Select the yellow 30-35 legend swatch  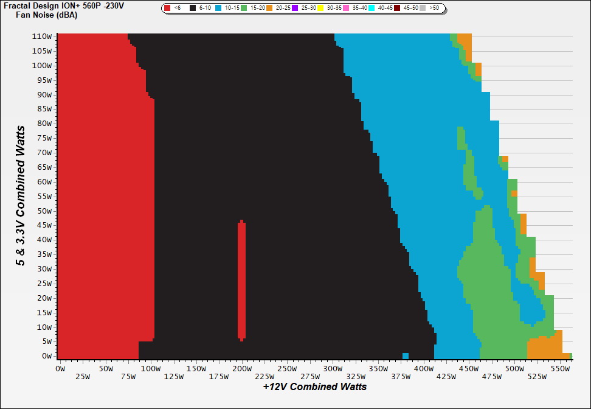tap(320, 9)
